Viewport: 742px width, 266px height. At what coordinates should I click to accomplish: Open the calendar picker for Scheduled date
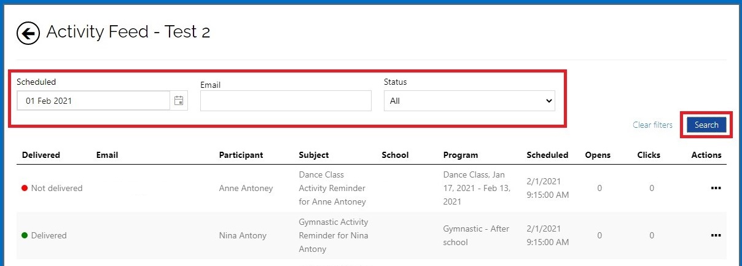click(x=179, y=101)
